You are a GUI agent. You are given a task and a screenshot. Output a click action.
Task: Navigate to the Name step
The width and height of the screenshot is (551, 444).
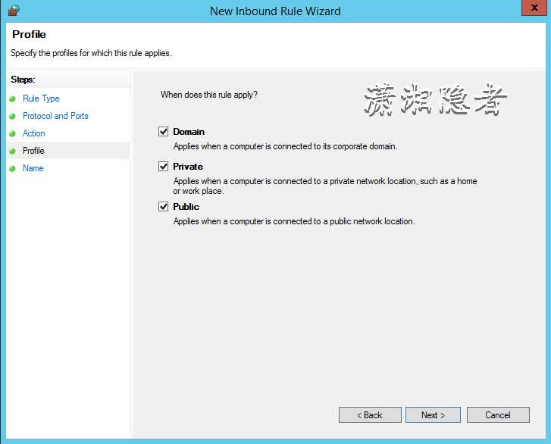(33, 168)
